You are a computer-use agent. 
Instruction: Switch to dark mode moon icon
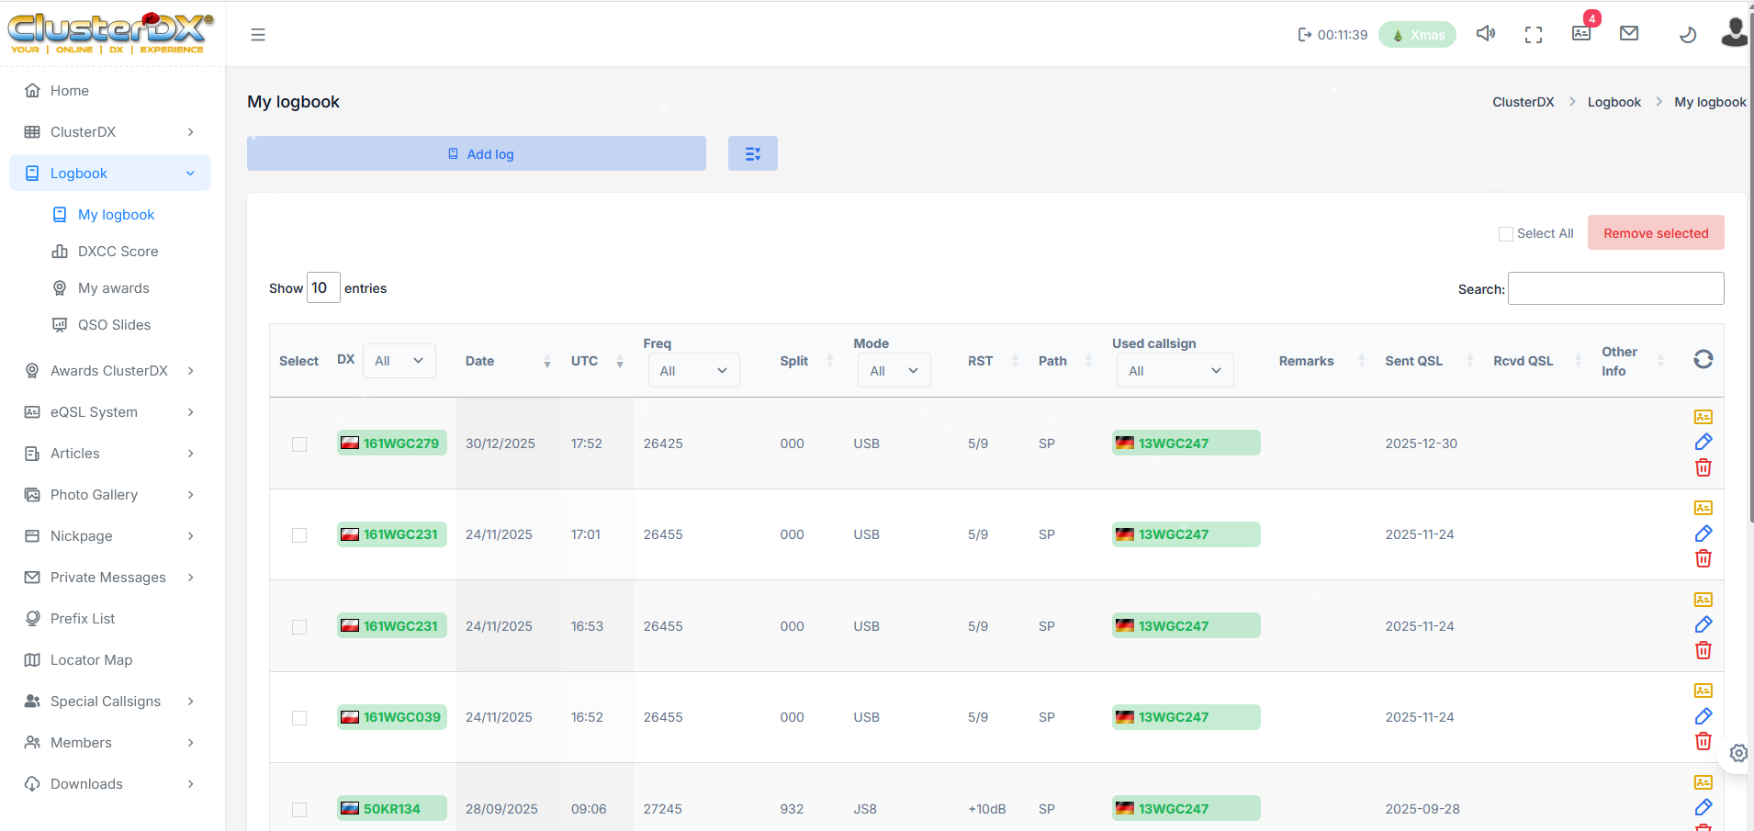(1687, 35)
